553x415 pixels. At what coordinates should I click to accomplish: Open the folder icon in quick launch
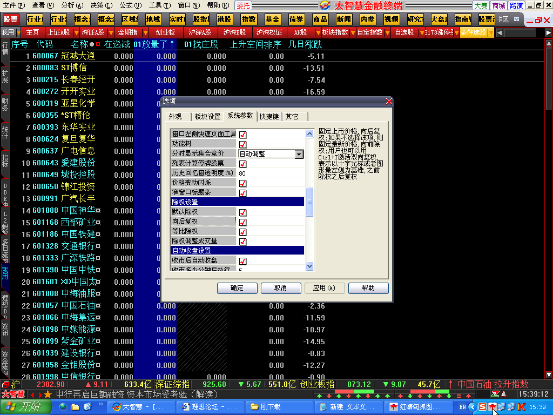(76, 407)
